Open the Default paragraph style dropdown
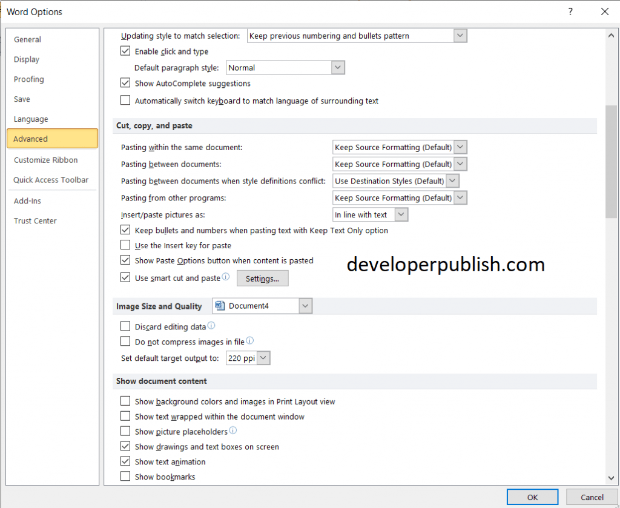The image size is (620, 508). click(x=337, y=67)
